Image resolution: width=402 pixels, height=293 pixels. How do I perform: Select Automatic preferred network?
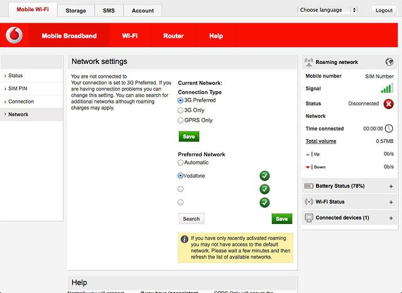click(180, 162)
